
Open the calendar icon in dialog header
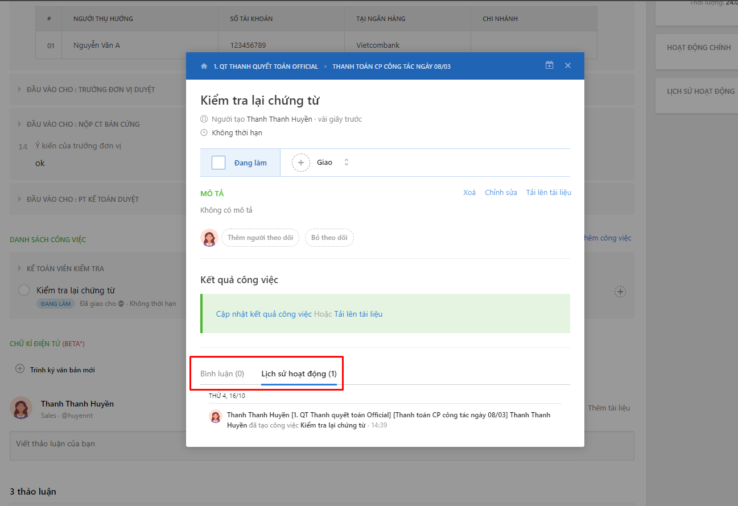[x=549, y=65]
